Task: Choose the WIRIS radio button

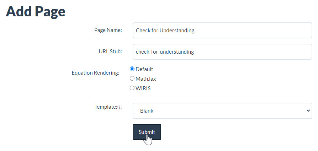Action: point(132,88)
